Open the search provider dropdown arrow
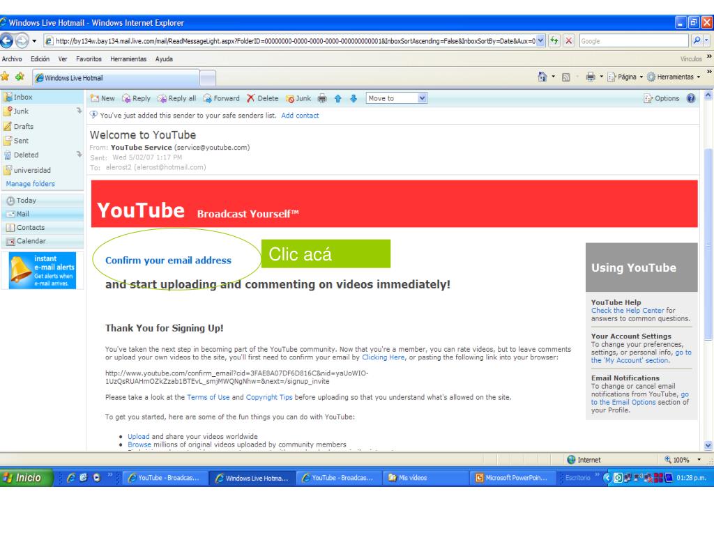The width and height of the screenshot is (714, 535). [x=706, y=41]
